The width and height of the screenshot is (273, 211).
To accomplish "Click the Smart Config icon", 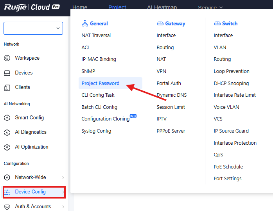I will [x=7, y=118].
